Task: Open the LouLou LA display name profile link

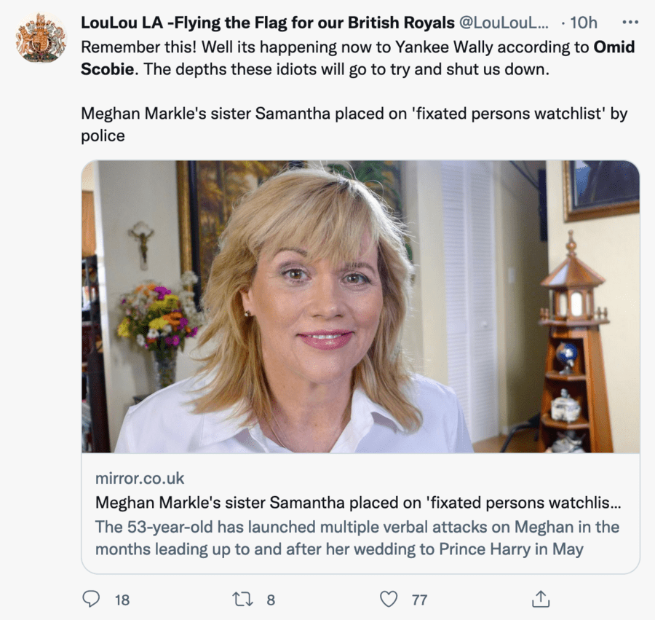Action: tap(267, 23)
